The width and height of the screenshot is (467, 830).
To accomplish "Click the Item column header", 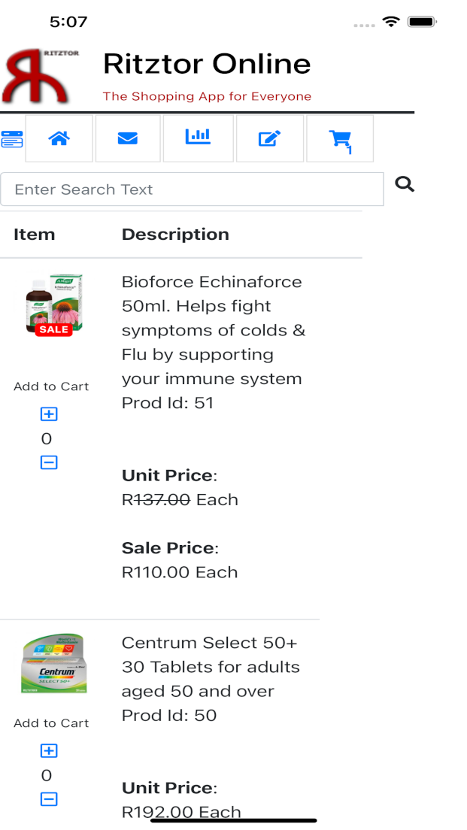I will pyautogui.click(x=35, y=235).
